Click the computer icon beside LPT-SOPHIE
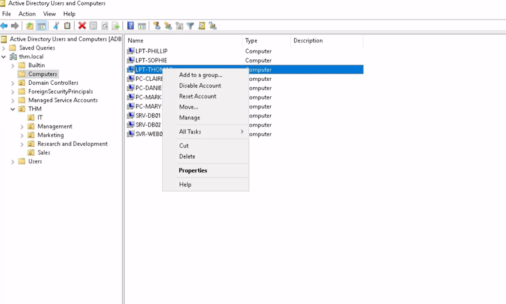Viewport: 506px width, 304px height. click(131, 60)
